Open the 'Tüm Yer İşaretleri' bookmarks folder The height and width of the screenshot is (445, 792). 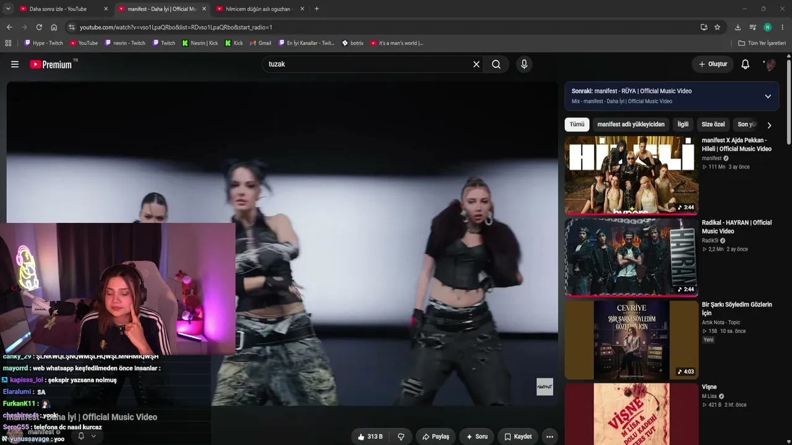[x=762, y=43]
